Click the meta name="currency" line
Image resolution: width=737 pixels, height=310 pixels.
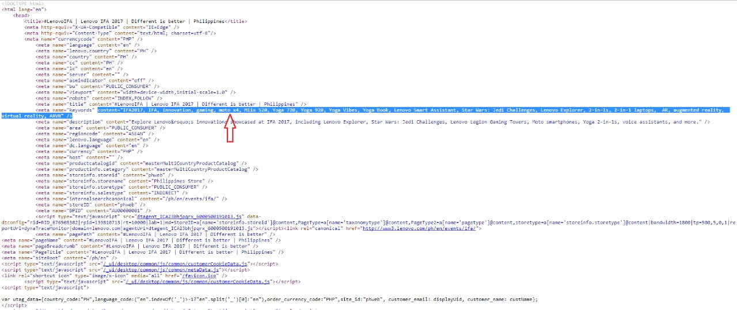pyautogui.click(x=88, y=151)
